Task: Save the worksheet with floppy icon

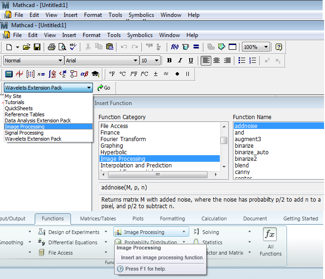Action: click(37, 47)
